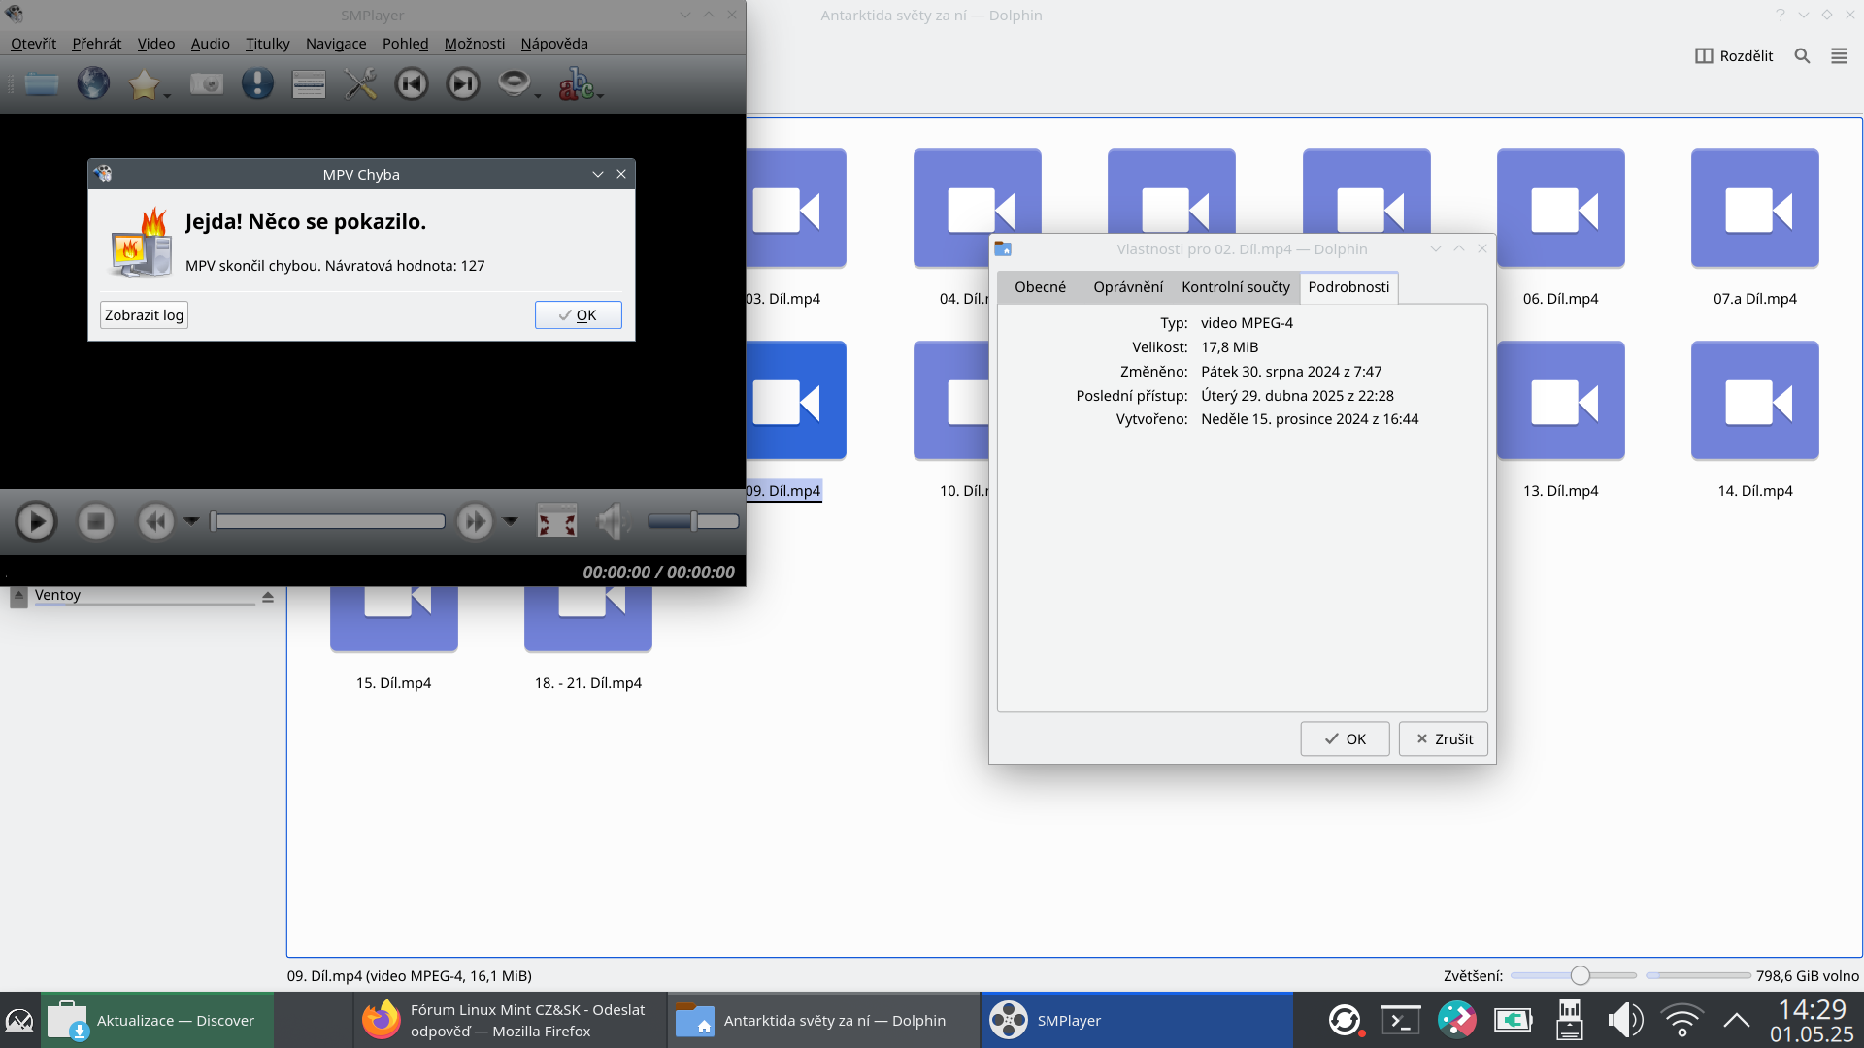Click the SMPlayer volume slider

693,521
